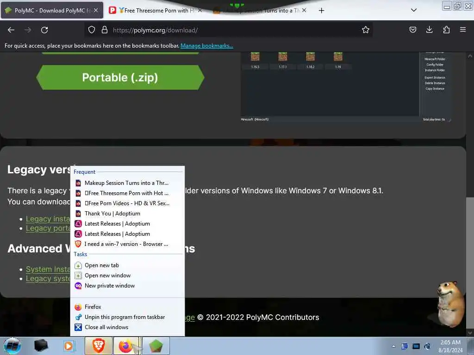Select Close all windows
The width and height of the screenshot is (474, 355).
(127, 327)
